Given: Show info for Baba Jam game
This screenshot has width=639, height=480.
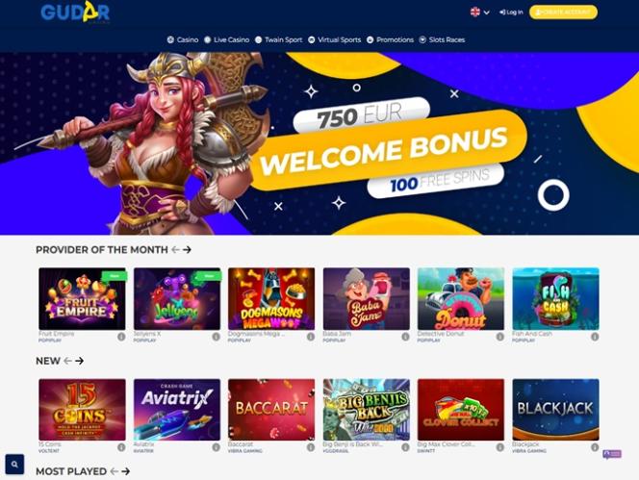Looking at the screenshot, I should [x=405, y=337].
